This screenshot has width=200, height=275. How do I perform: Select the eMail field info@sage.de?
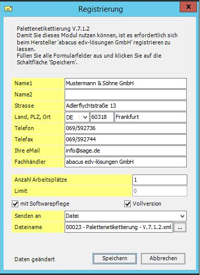pyautogui.click(x=126, y=151)
